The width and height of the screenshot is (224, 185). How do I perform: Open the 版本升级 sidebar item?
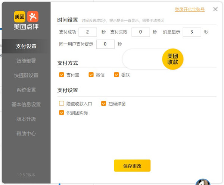(x=26, y=119)
